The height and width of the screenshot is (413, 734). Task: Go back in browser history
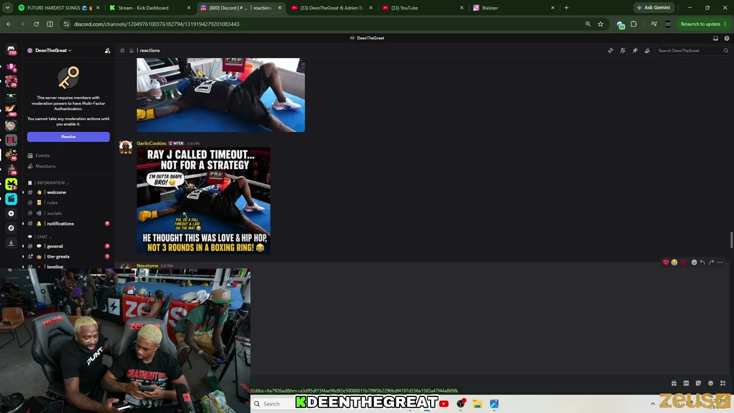pyautogui.click(x=9, y=24)
